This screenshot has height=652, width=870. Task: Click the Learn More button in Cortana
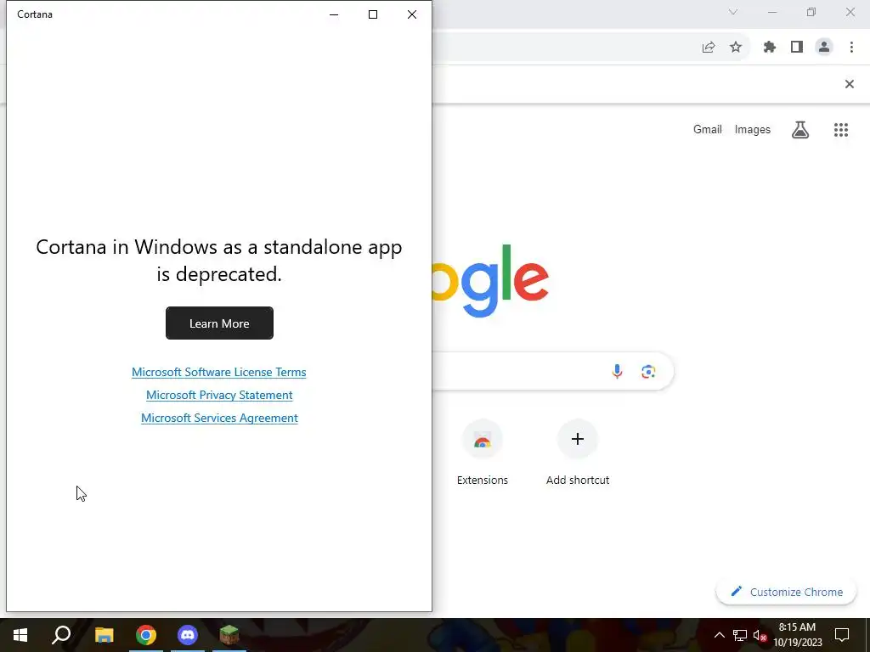219,323
